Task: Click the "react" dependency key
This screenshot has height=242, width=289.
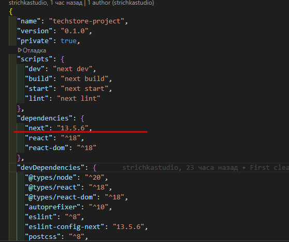Action: [38, 138]
